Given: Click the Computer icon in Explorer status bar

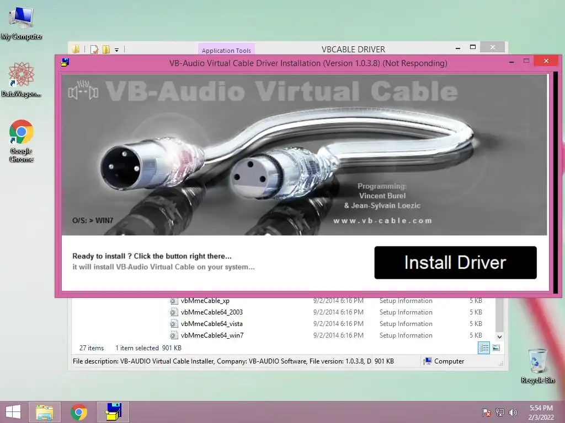Looking at the screenshot, I should tap(428, 361).
